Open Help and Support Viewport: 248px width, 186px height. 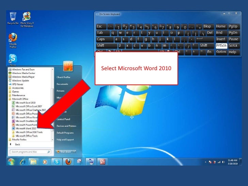(x=65, y=140)
